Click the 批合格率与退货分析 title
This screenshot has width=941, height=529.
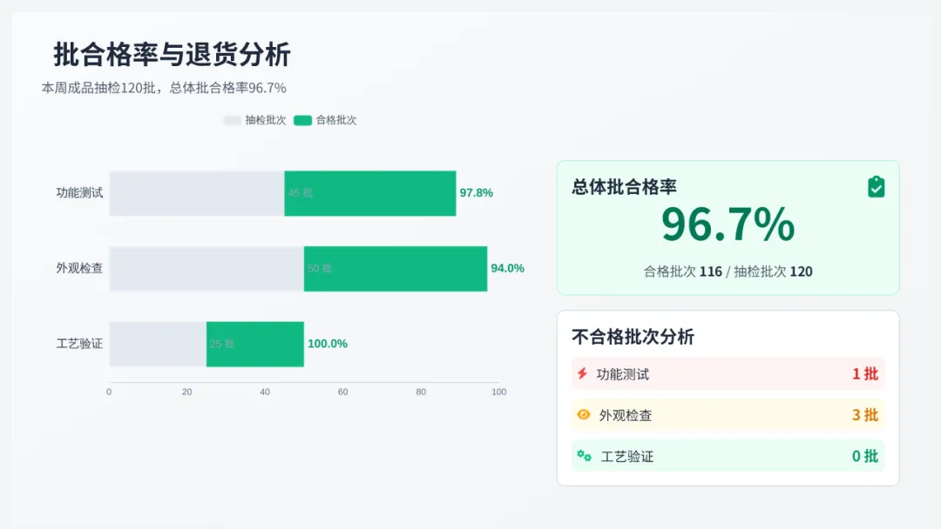point(172,54)
